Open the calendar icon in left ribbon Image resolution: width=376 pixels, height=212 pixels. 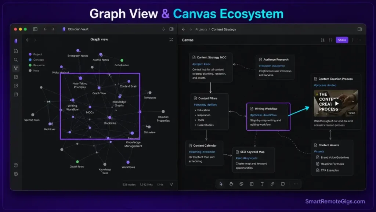pyautogui.click(x=16, y=94)
